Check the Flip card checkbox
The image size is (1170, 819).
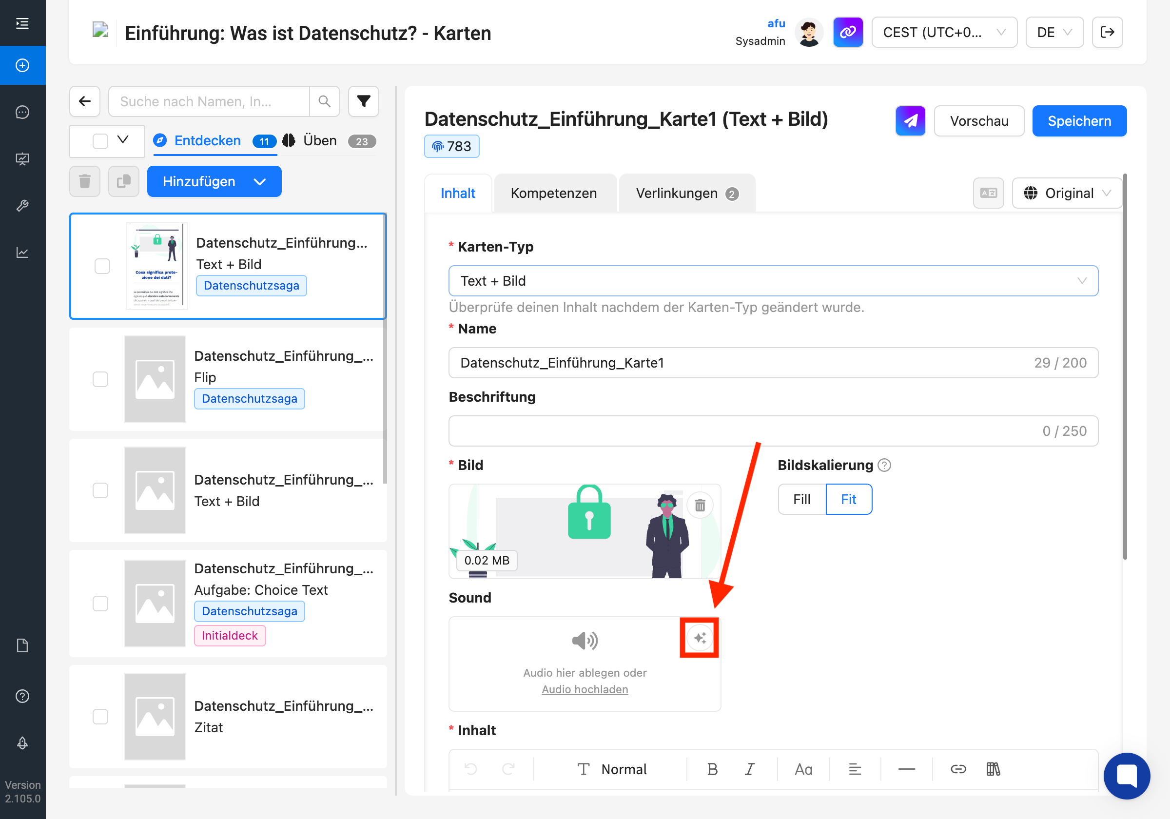click(100, 379)
